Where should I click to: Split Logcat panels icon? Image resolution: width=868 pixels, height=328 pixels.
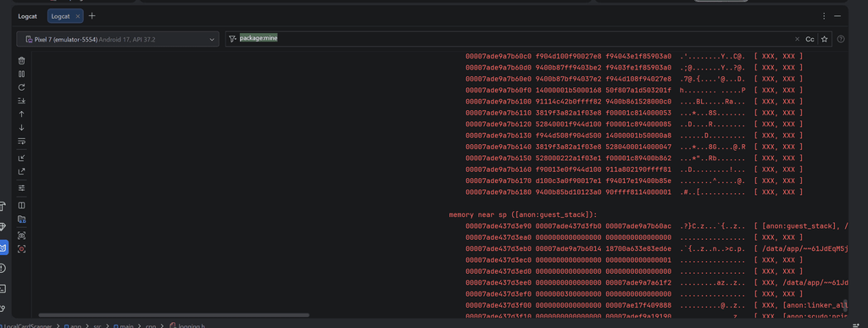(21, 205)
